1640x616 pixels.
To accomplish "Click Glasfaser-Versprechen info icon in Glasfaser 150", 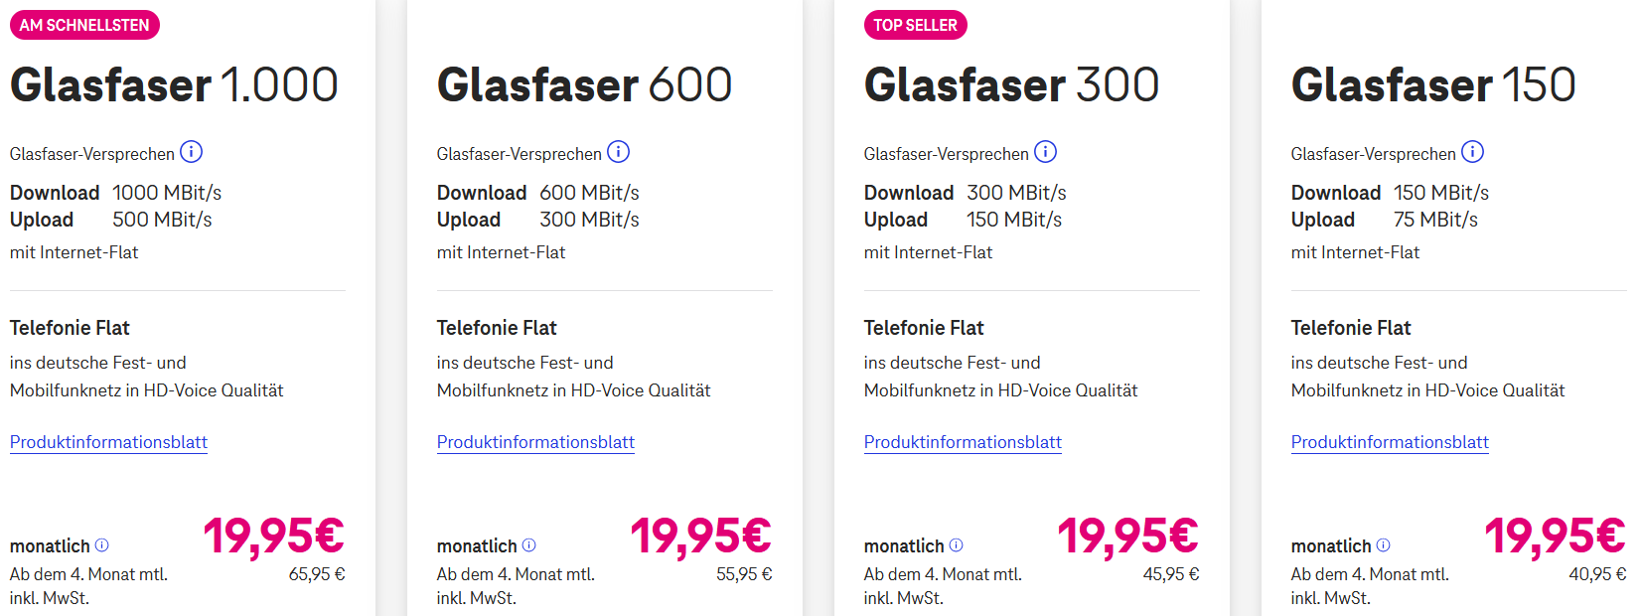I will coord(1473,152).
